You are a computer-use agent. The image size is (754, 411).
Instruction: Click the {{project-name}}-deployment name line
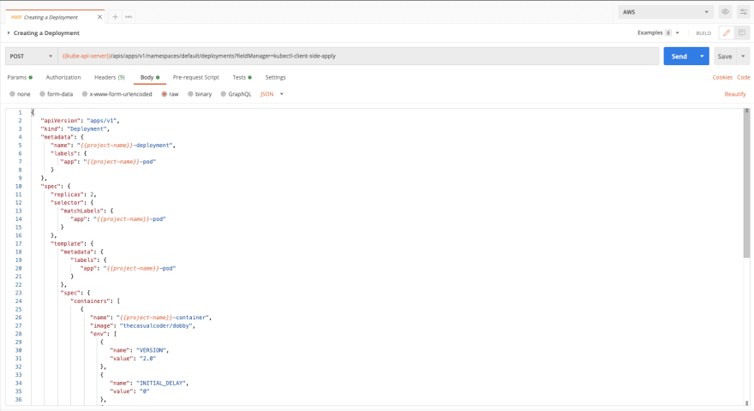[x=113, y=146]
